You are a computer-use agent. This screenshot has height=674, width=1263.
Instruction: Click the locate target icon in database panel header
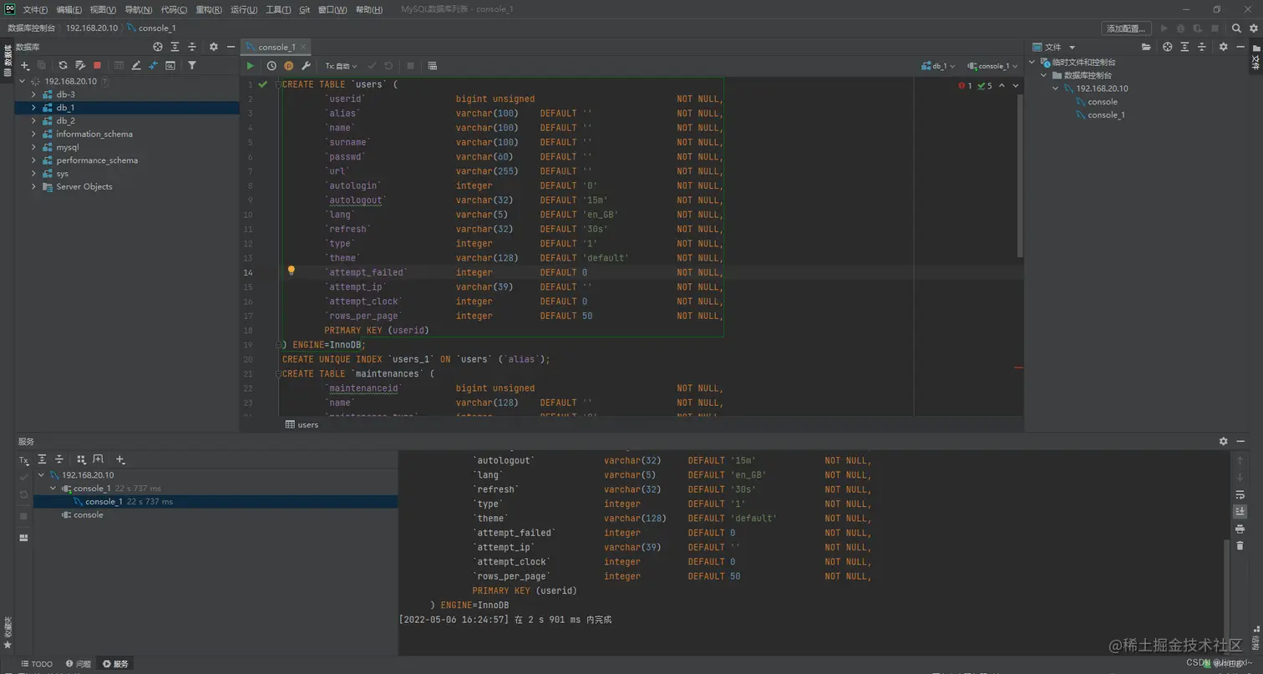point(158,47)
